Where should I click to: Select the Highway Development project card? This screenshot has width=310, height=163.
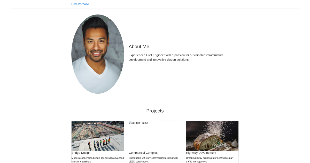pos(212,142)
